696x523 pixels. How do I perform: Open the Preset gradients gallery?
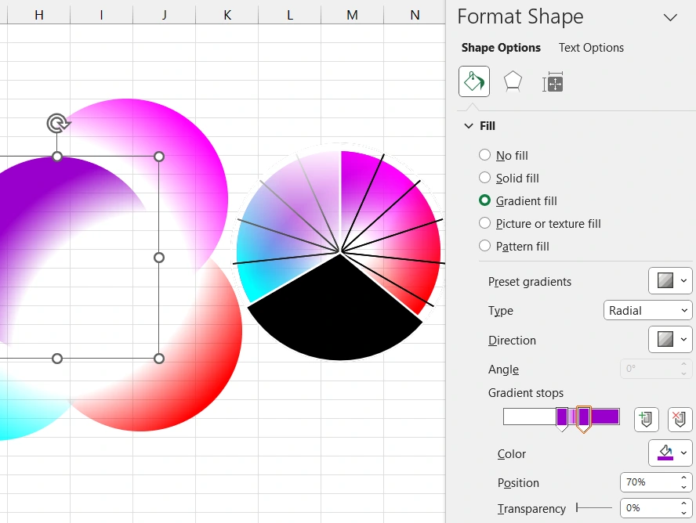tap(670, 280)
